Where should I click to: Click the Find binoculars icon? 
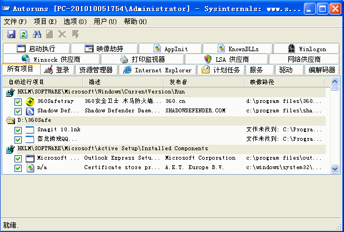click(37, 34)
